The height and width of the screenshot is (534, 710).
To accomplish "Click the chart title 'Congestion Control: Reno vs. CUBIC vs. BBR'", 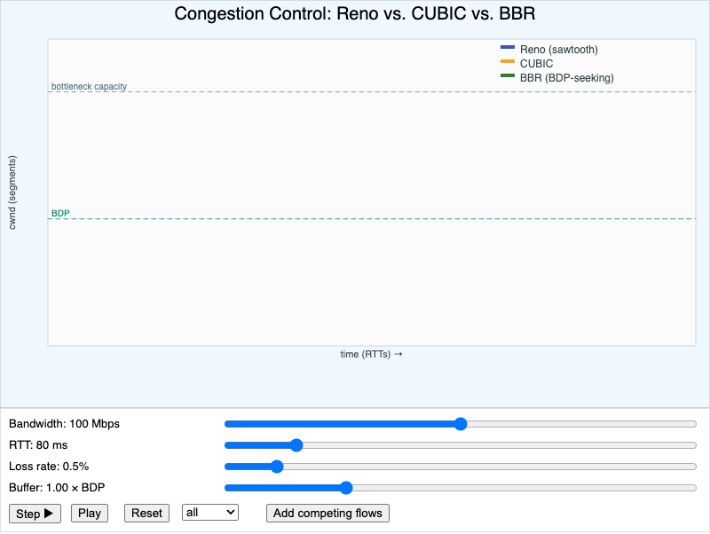I will tap(354, 13).
